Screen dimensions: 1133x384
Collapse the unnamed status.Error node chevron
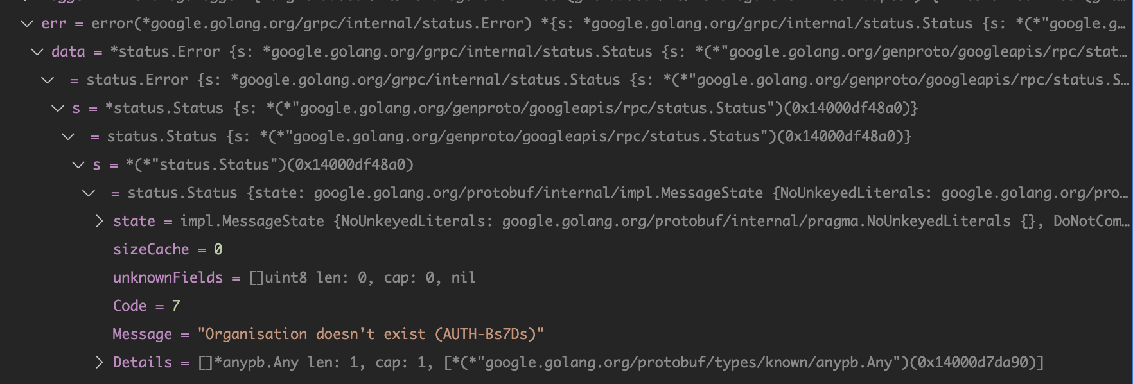point(48,80)
